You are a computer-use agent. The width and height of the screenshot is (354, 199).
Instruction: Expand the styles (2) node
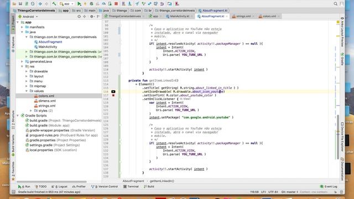31,111
